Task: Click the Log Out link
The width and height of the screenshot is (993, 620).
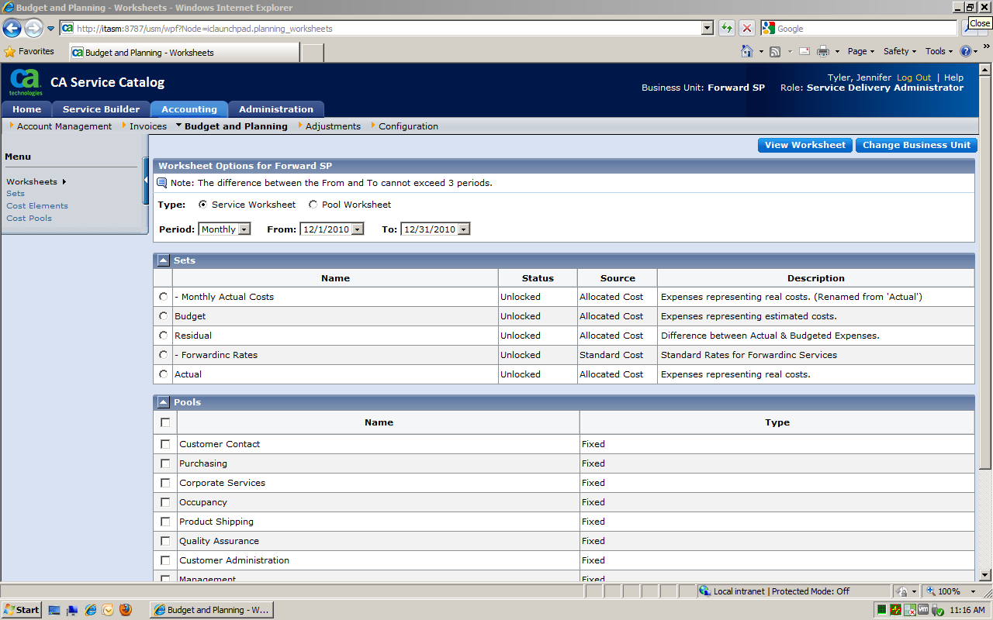Action: click(914, 77)
